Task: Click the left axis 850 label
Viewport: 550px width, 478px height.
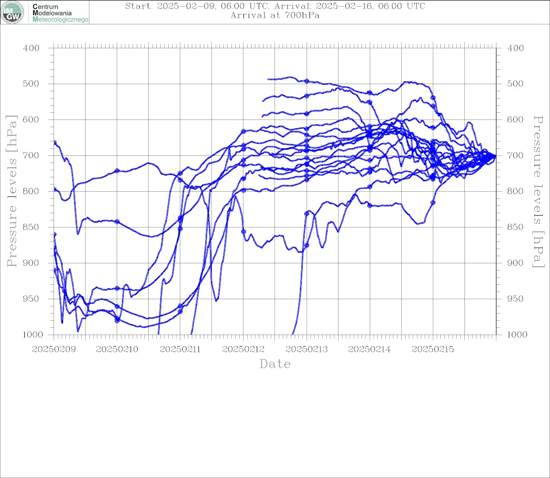Action: (x=31, y=227)
